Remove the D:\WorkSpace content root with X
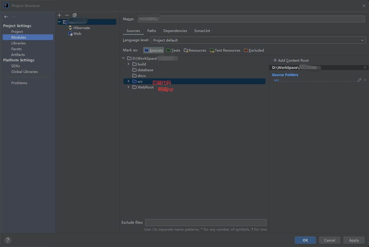This screenshot has width=369, height=247. click(365, 67)
